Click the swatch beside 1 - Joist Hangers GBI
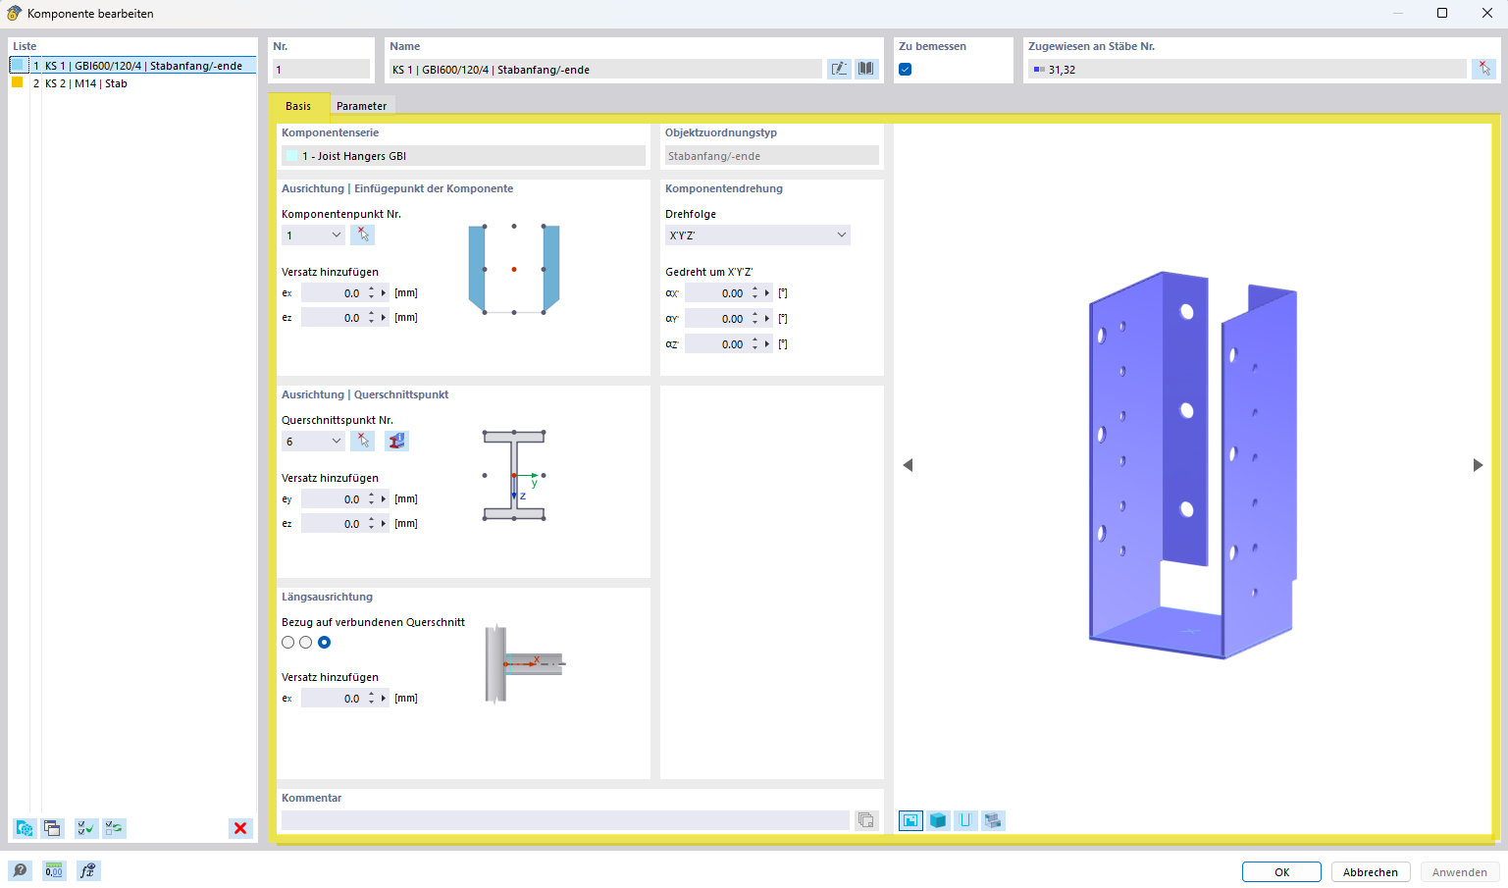Viewport: 1508px width, 888px height. (x=291, y=155)
